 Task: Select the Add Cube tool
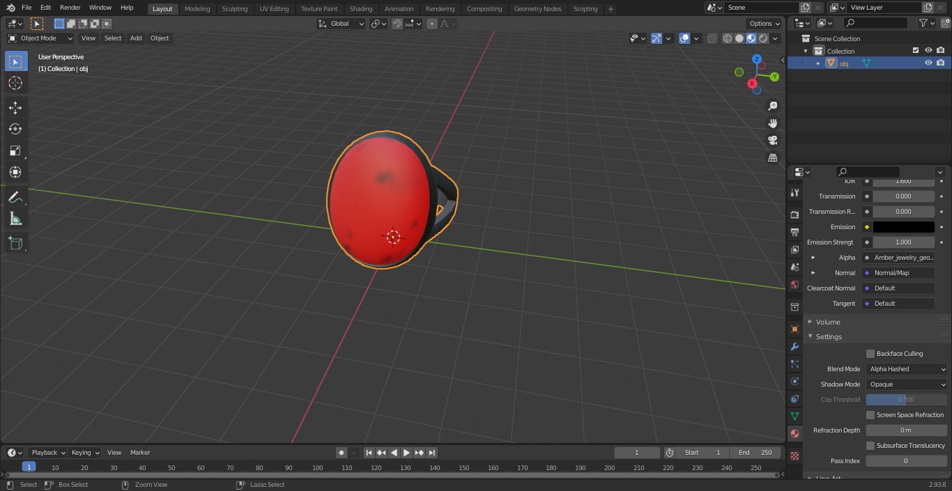[x=15, y=244]
